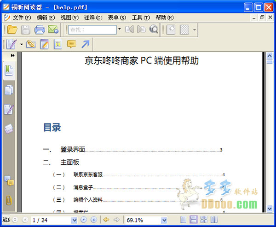This screenshot has height=227, width=276.
Task: Click the checkered snapshot/selection tool icon
Action: coord(184,30)
